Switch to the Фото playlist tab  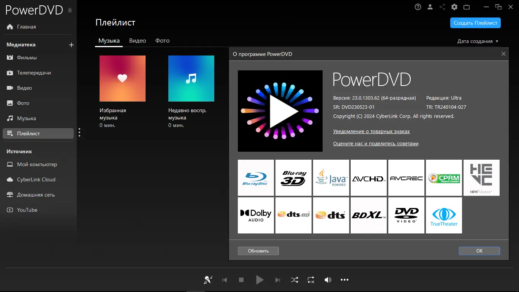point(163,41)
